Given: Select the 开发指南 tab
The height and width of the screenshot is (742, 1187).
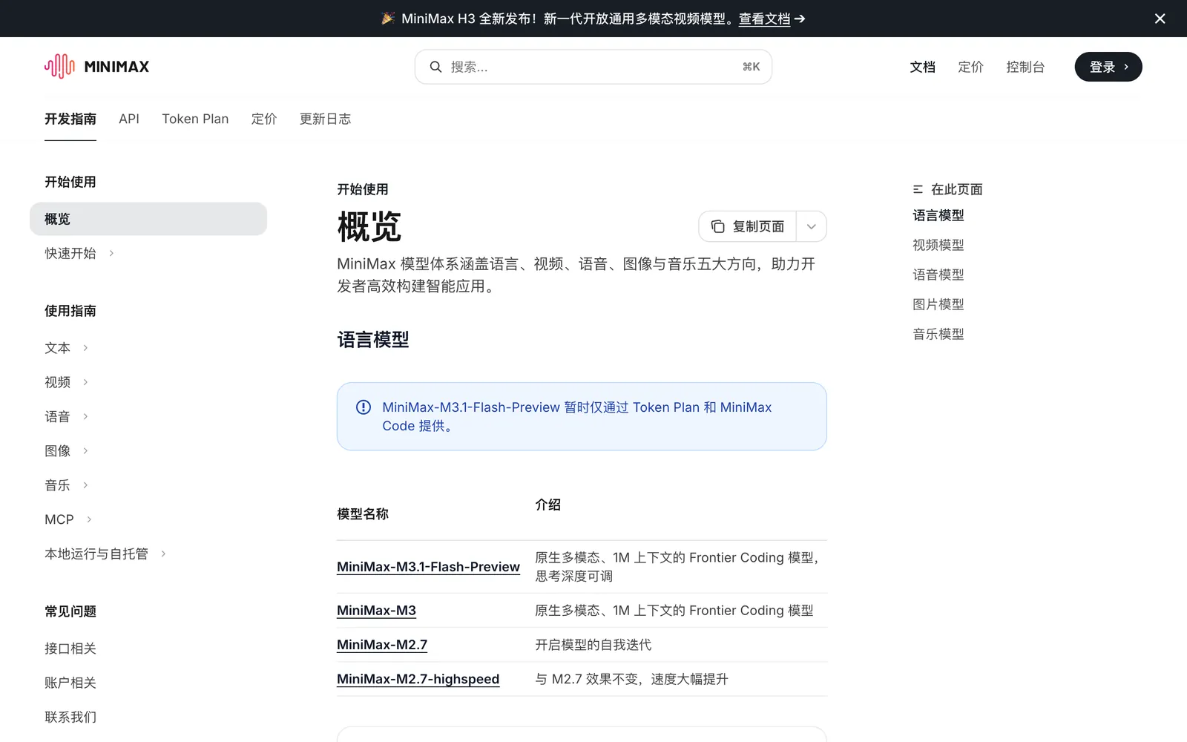Looking at the screenshot, I should [70, 119].
